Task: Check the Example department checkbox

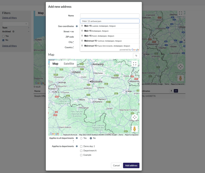Action: point(81,155)
